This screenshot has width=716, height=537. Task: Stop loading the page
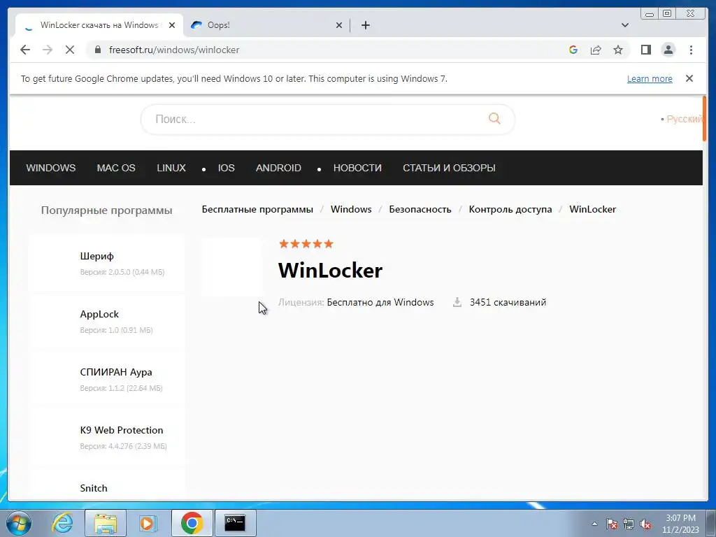coord(70,50)
